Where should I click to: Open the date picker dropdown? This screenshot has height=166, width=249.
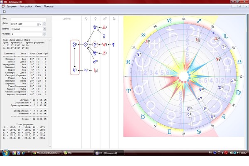pos(39,24)
